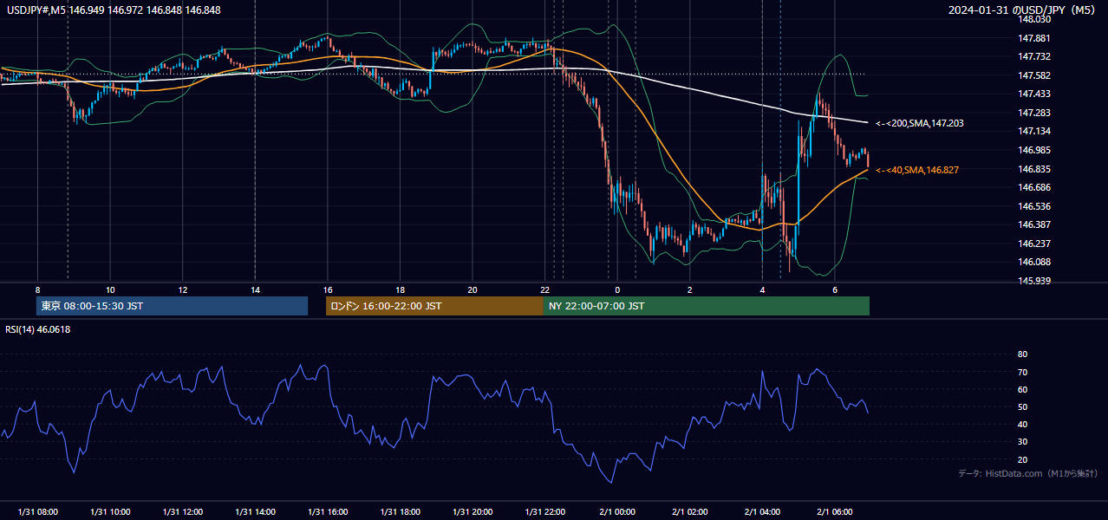Select the London 16:00-22:00 JST session bar
1108x520 pixels.
coord(434,306)
